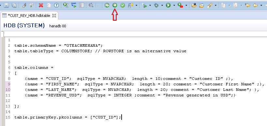This screenshot has height=126, width=267.
Task: Click the open folder with clipboard icon
Action: click(201, 6)
